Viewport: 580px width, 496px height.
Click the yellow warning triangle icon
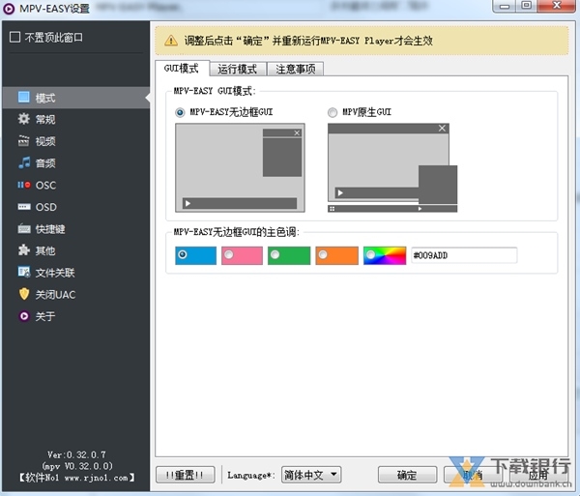(x=170, y=41)
